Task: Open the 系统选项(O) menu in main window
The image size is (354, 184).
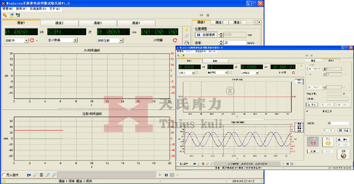Action: (x=38, y=9)
